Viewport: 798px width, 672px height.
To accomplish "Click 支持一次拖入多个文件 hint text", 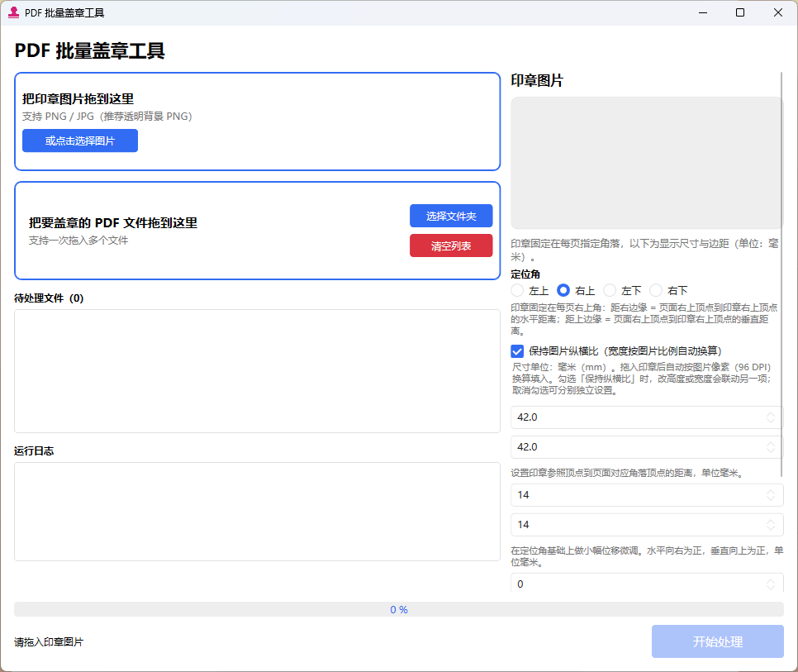I will click(x=78, y=241).
